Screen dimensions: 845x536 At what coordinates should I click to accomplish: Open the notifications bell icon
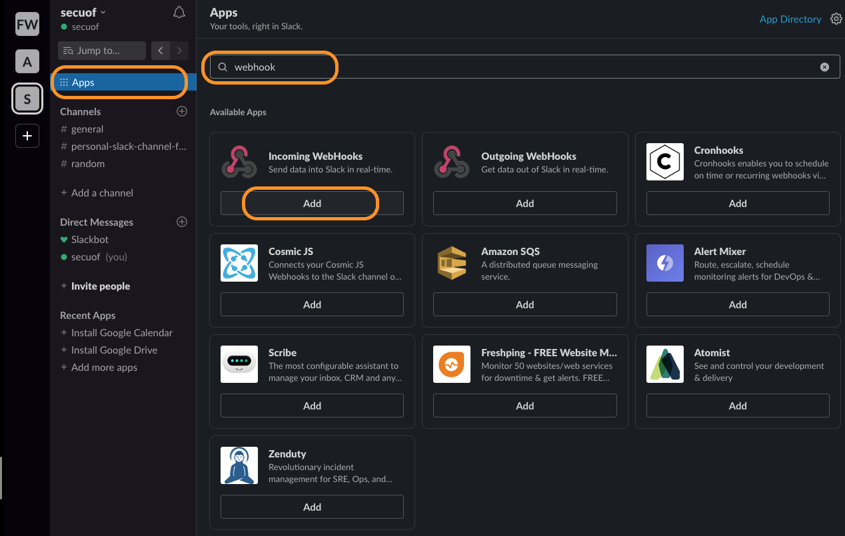pos(179,12)
